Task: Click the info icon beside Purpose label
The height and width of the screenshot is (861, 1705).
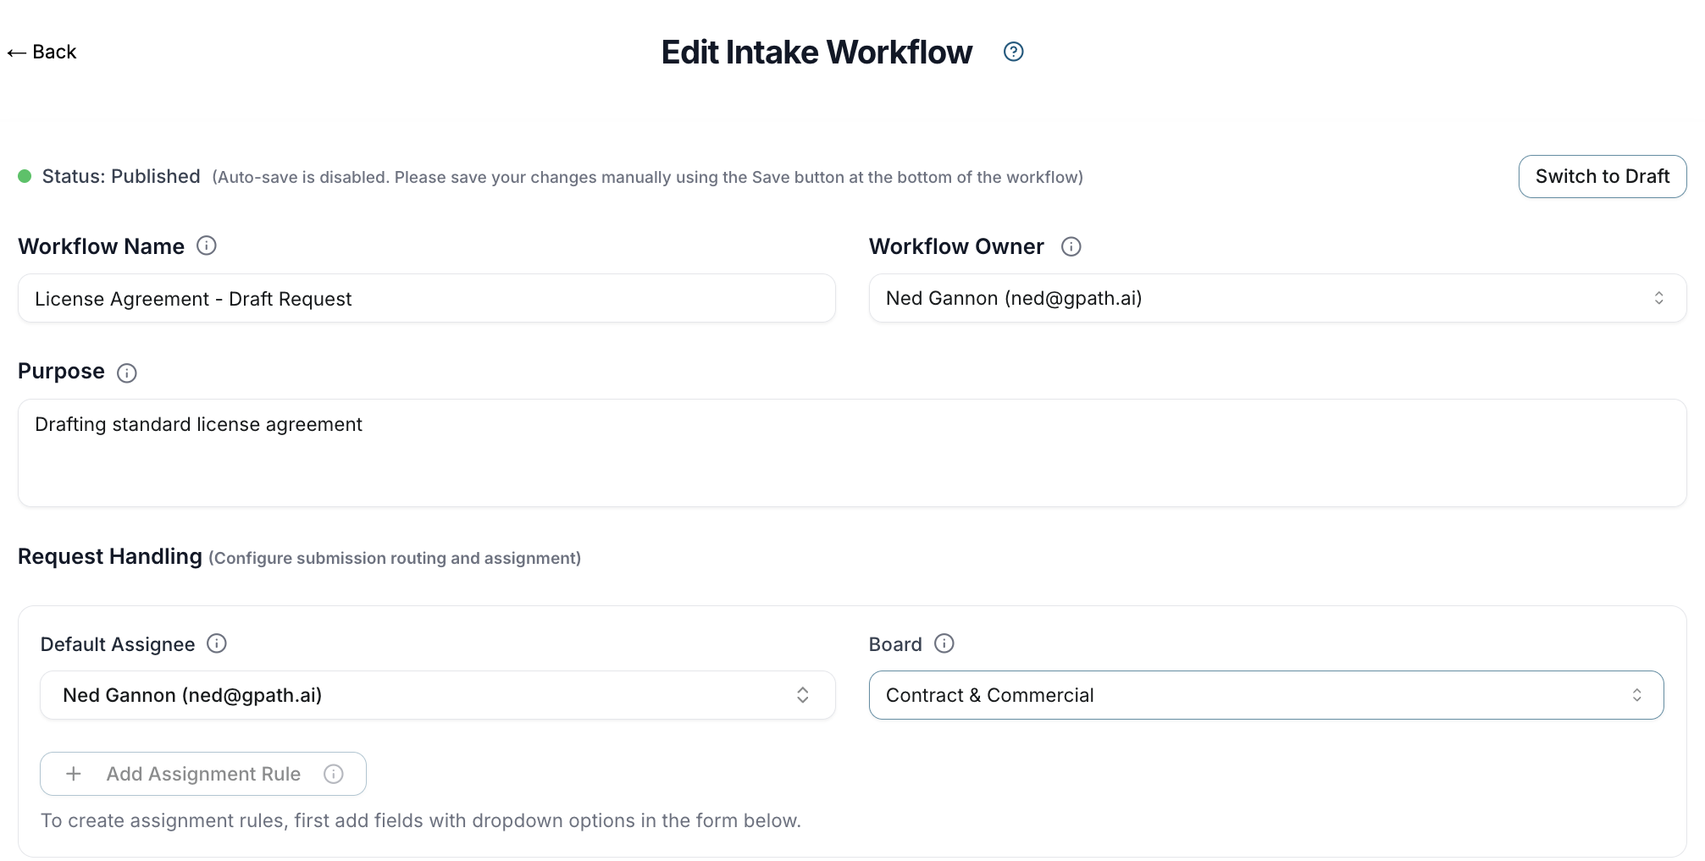Action: point(127,373)
